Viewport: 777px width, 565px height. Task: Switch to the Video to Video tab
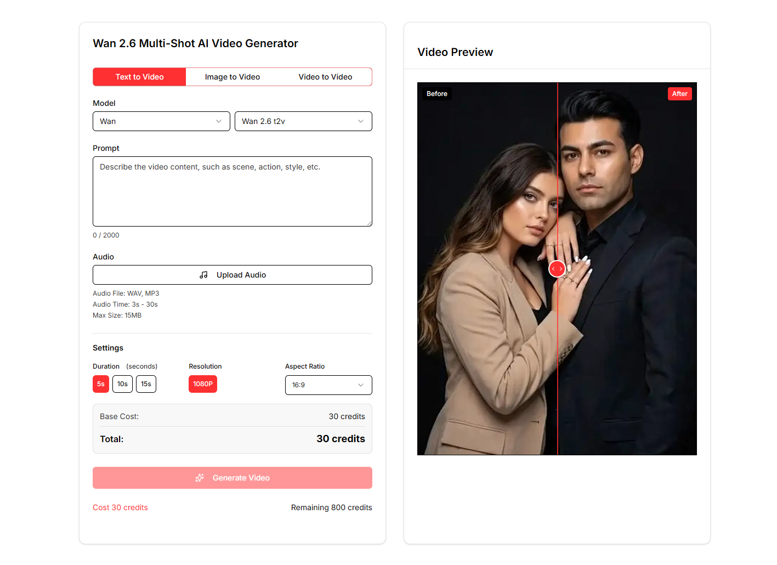(325, 77)
